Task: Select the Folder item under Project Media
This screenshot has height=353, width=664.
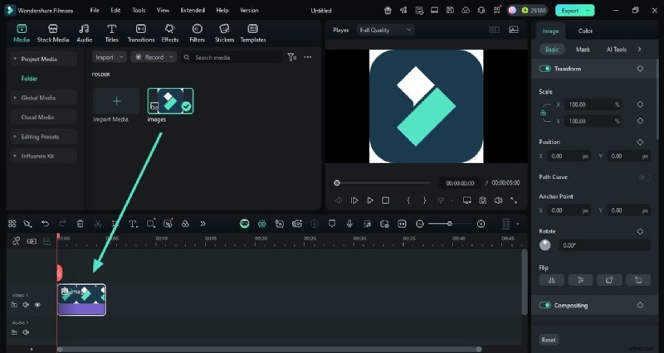Action: pyautogui.click(x=29, y=79)
